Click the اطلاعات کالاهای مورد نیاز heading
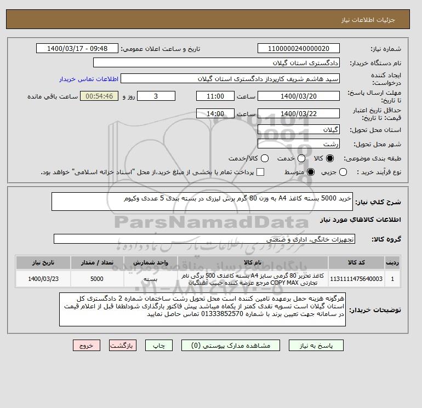Viewport: 422px width, 408px height. point(361,220)
